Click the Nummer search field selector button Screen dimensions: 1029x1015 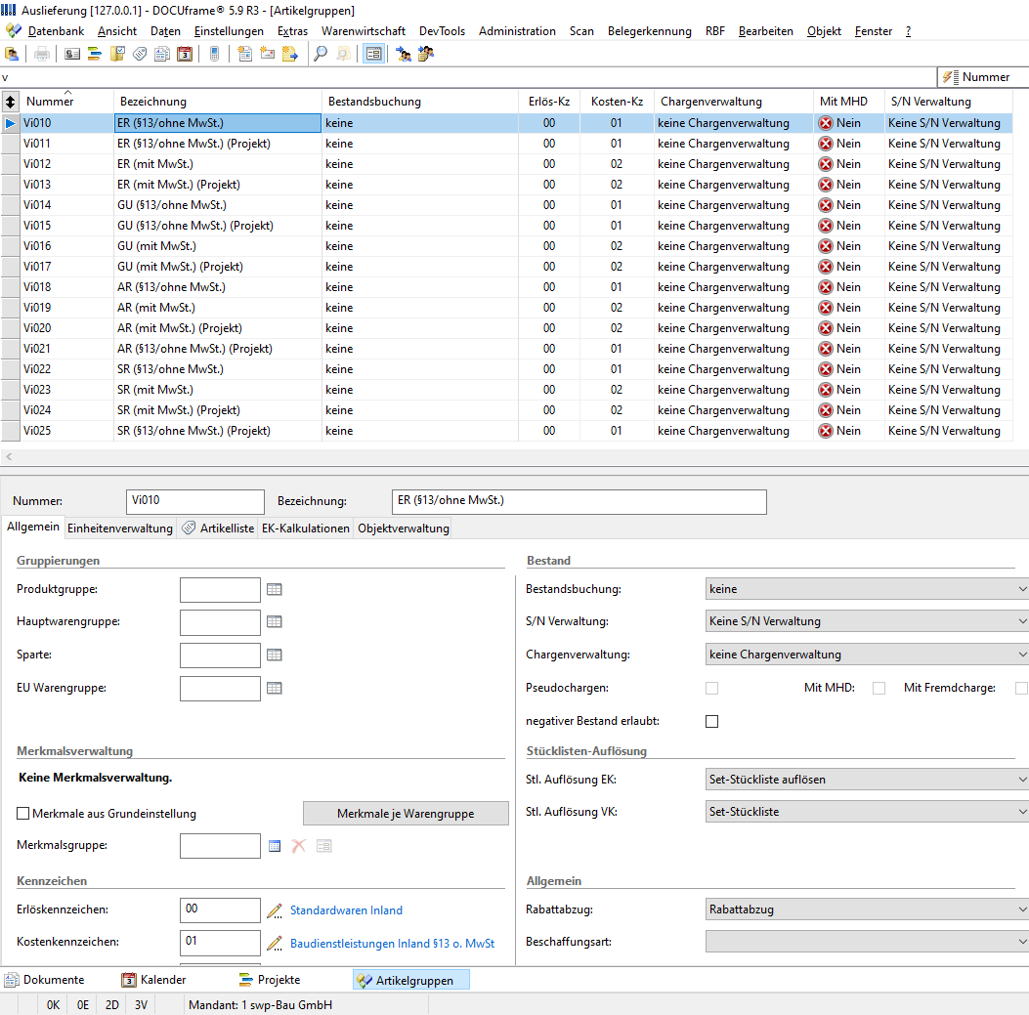[x=982, y=77]
